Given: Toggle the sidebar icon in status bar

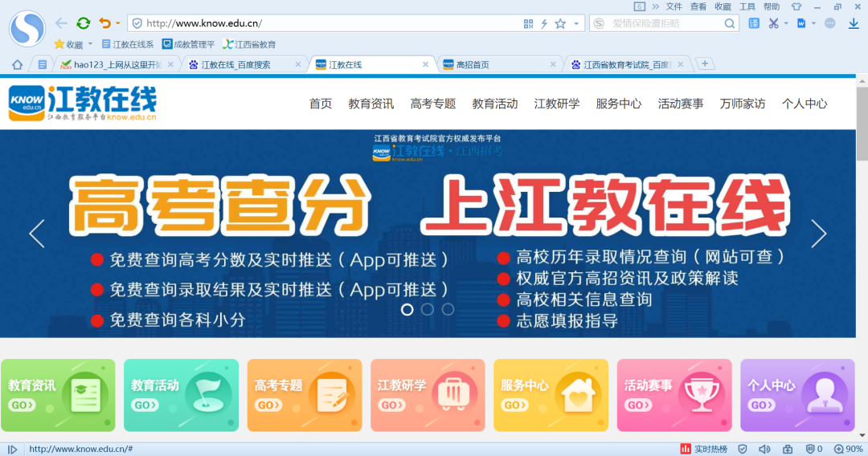Looking at the screenshot, I should [x=12, y=450].
